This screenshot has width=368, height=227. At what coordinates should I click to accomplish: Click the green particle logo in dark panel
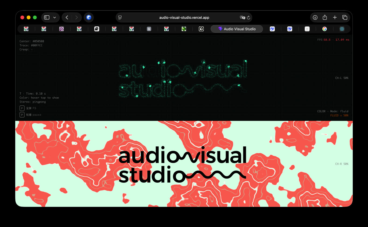tap(183, 78)
